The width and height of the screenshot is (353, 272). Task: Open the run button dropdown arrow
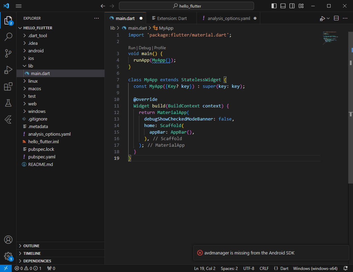[x=328, y=19]
